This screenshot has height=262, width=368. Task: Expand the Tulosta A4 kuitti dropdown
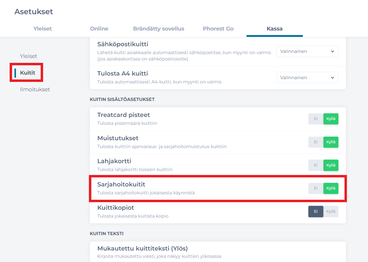tap(307, 78)
